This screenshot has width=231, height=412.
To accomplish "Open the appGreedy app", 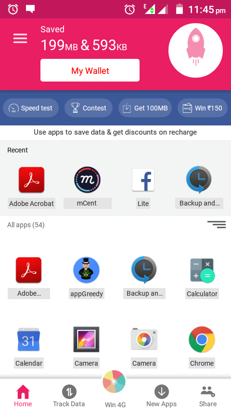I will [86, 270].
